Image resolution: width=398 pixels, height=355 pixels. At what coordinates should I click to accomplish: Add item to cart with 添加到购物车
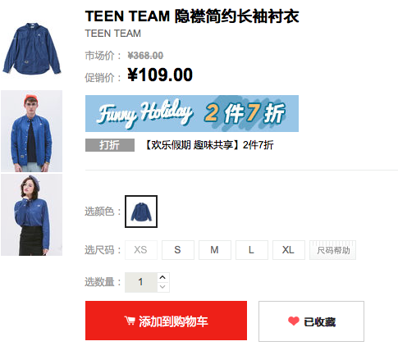(166, 321)
